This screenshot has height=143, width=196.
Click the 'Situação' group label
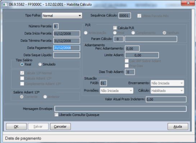click(90, 78)
